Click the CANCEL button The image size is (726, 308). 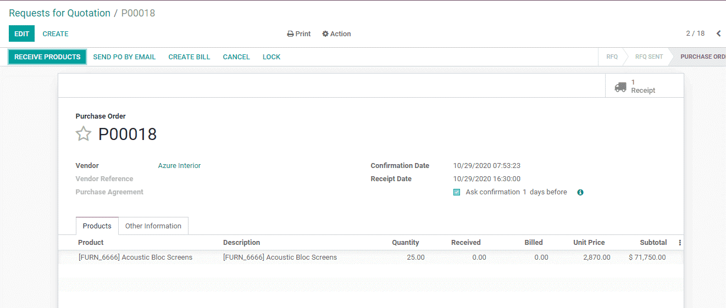(236, 57)
